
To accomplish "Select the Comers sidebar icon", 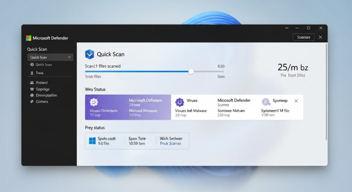I will (x=32, y=102).
